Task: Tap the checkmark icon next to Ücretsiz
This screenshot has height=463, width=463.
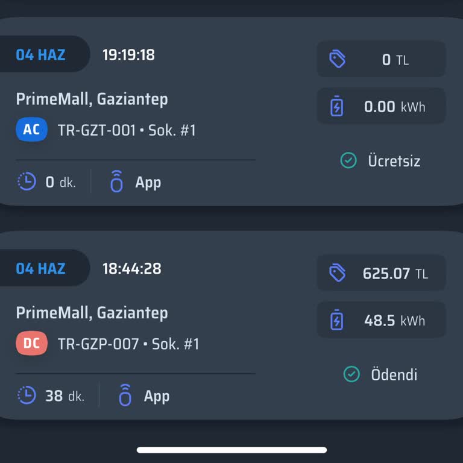Action: coord(348,160)
